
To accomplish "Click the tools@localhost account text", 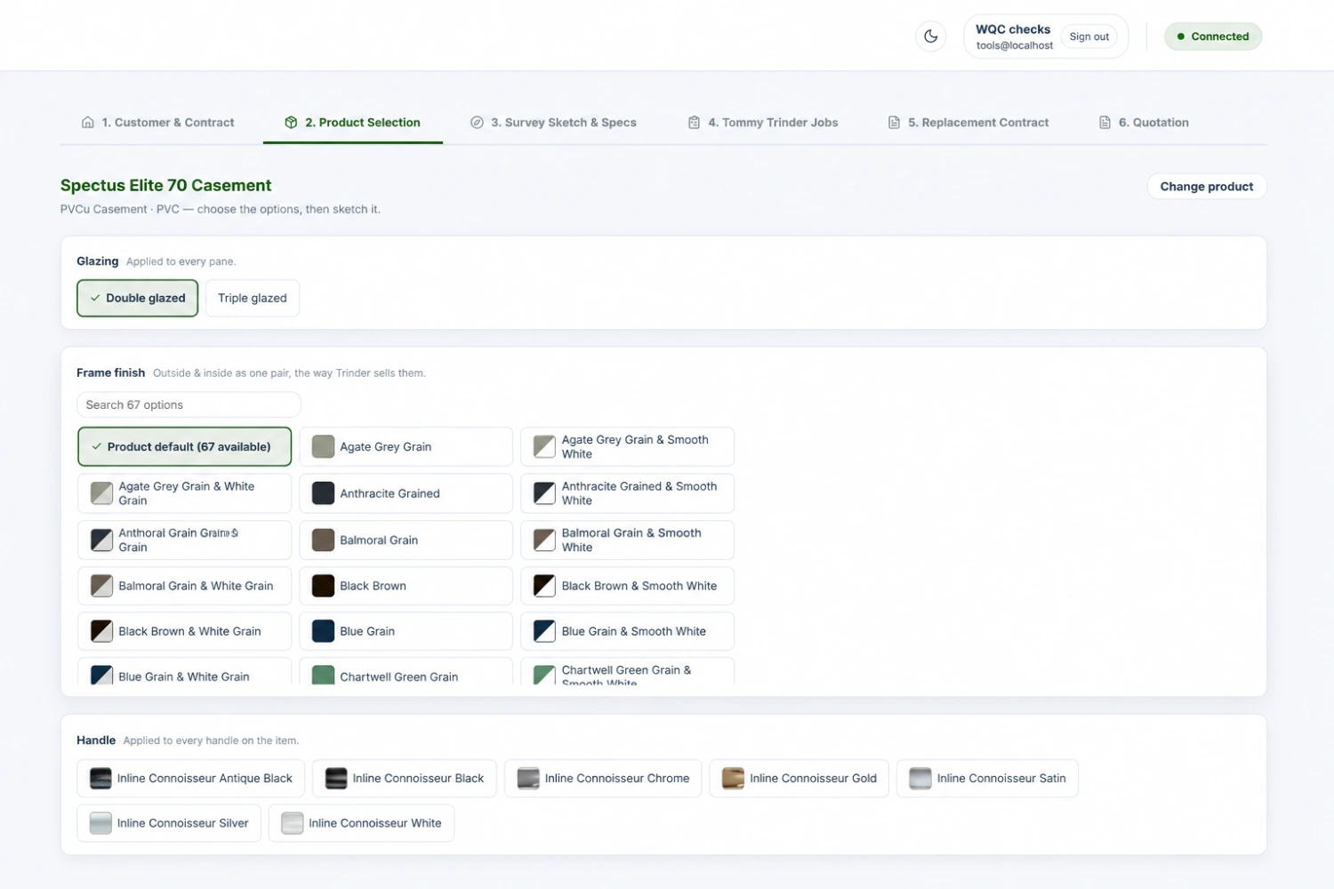I will [x=1014, y=45].
